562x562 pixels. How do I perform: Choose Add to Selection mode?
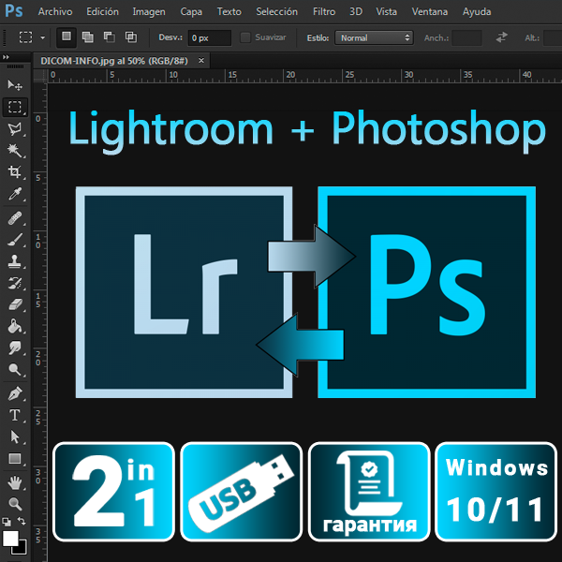point(88,37)
